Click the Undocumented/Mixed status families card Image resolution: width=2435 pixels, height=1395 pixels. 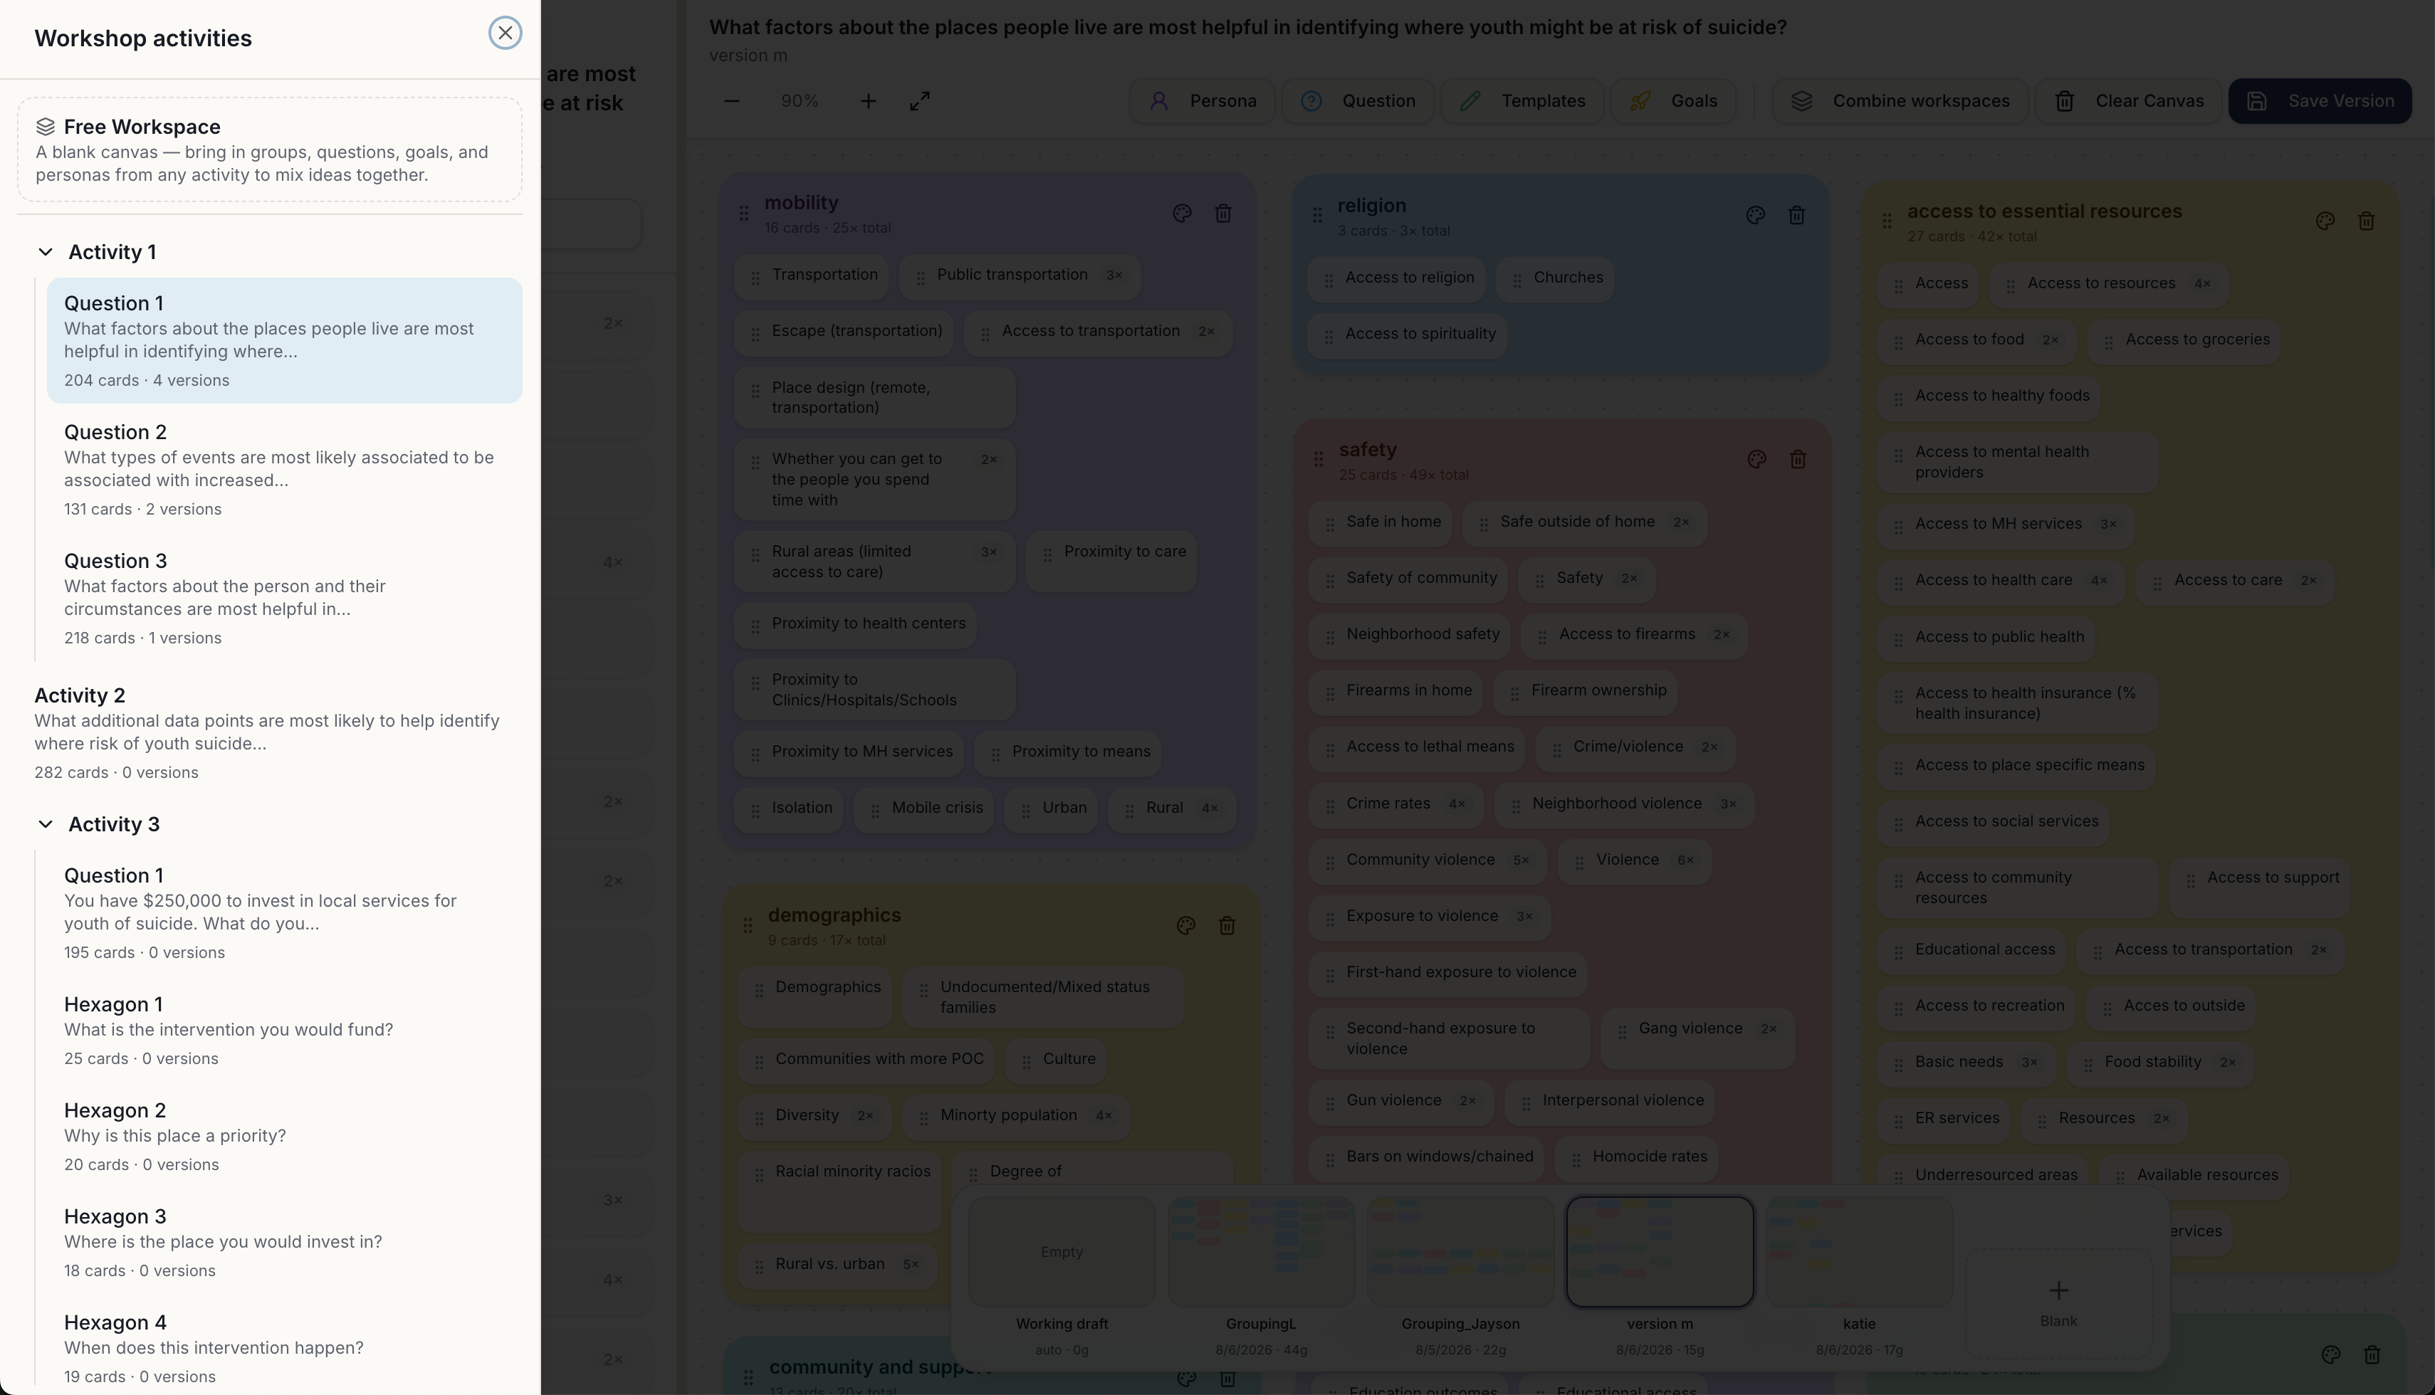pos(1044,997)
